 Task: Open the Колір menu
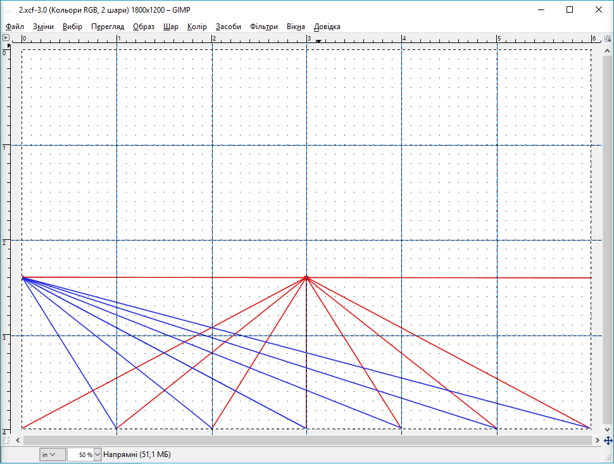pyautogui.click(x=197, y=27)
